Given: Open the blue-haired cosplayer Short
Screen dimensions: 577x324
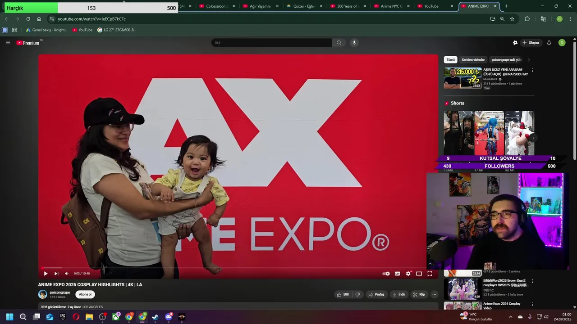Looking at the screenshot, I should pyautogui.click(x=489, y=133).
